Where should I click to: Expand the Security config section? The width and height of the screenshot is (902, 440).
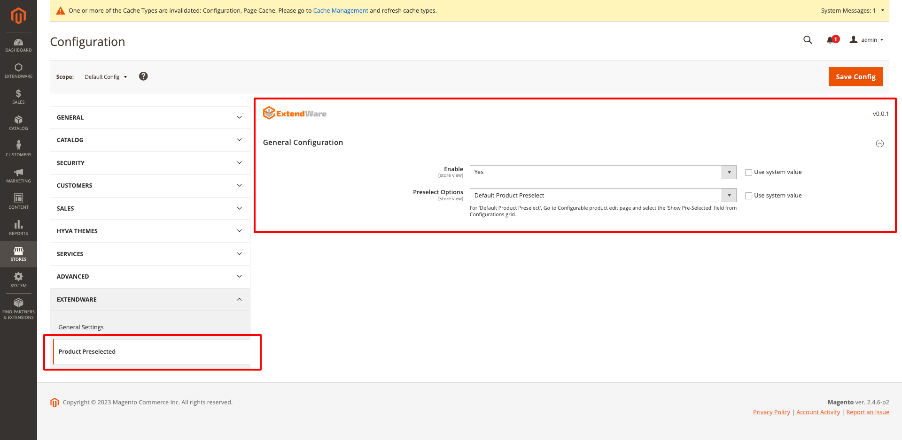[150, 163]
